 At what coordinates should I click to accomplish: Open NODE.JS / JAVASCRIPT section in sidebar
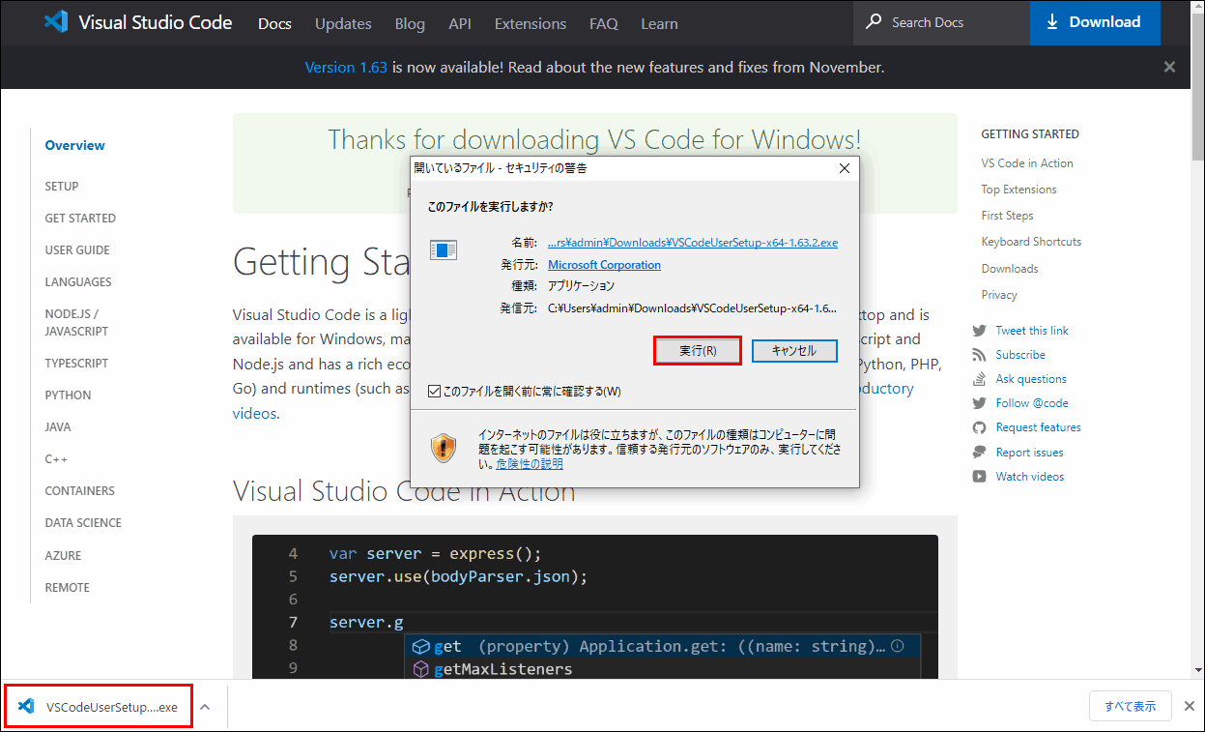coord(76,322)
